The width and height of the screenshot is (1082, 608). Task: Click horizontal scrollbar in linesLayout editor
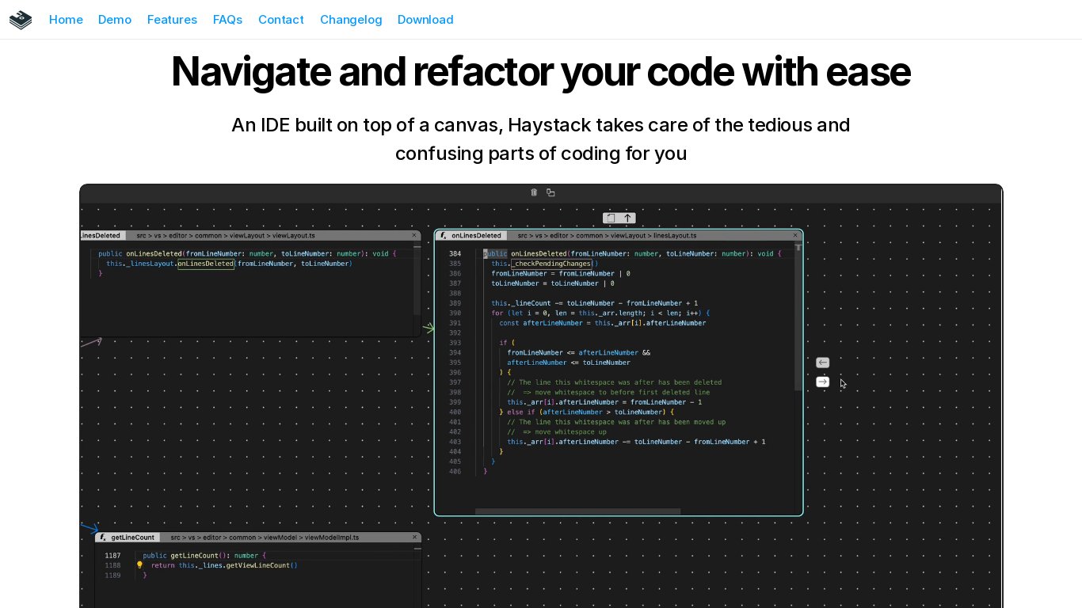[577, 511]
